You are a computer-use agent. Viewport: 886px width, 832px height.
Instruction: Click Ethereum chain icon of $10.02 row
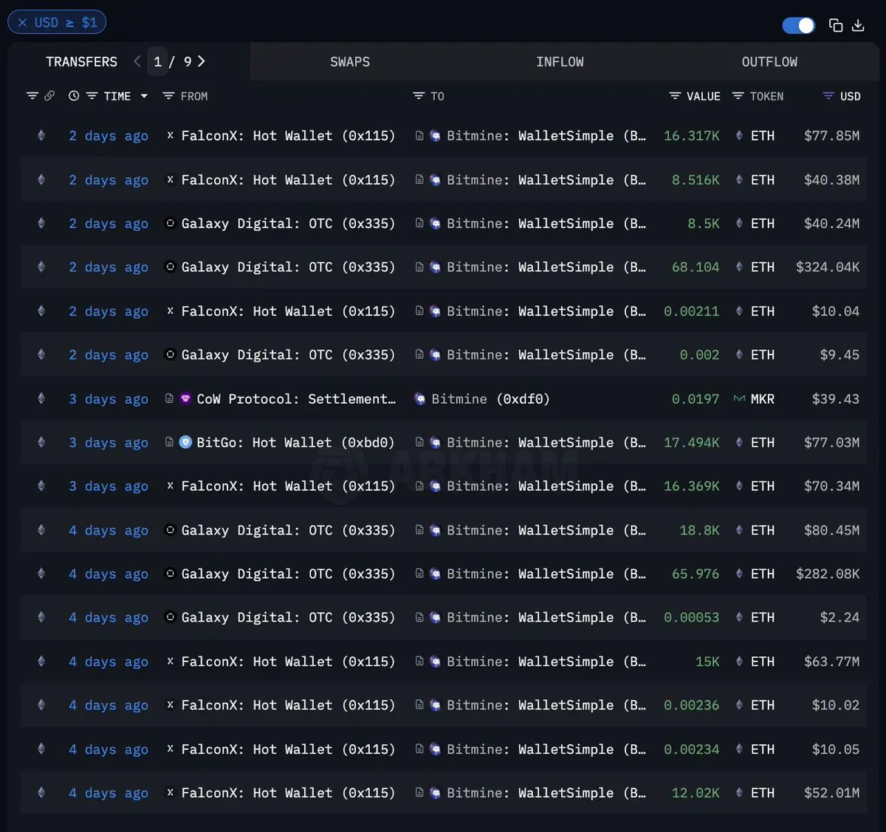[x=41, y=704]
